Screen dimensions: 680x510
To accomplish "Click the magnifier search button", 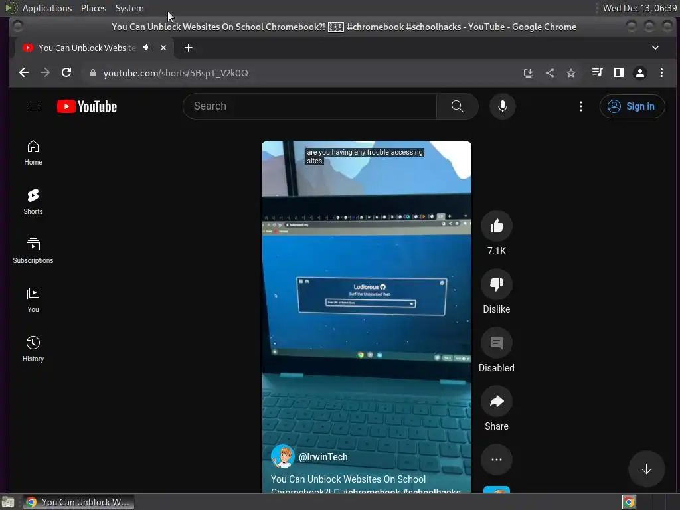I will point(457,106).
